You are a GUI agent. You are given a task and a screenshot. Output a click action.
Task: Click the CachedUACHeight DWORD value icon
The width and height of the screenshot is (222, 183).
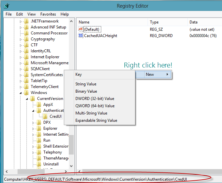[80, 35]
